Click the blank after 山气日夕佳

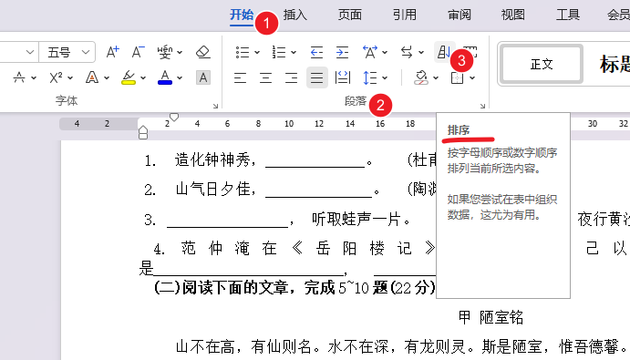(318, 190)
